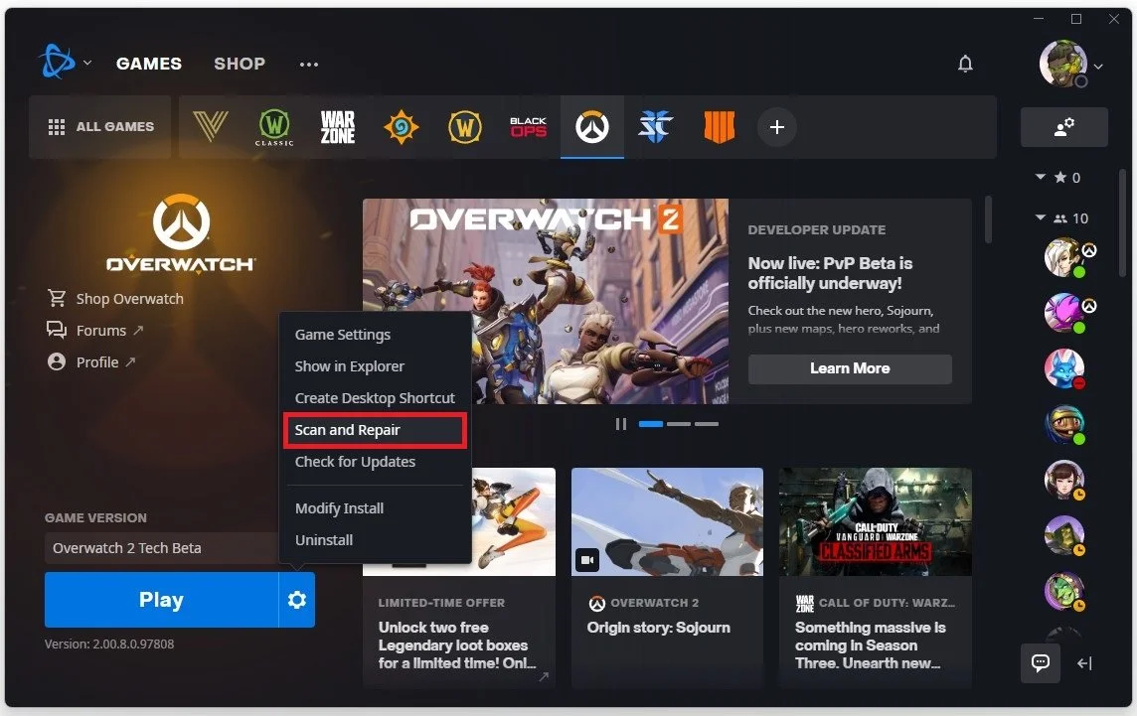
Task: Open the three-dots more menu
Action: 309,65
